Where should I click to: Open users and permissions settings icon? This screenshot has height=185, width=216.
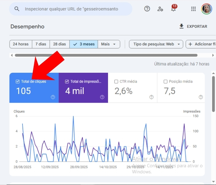[160, 9]
